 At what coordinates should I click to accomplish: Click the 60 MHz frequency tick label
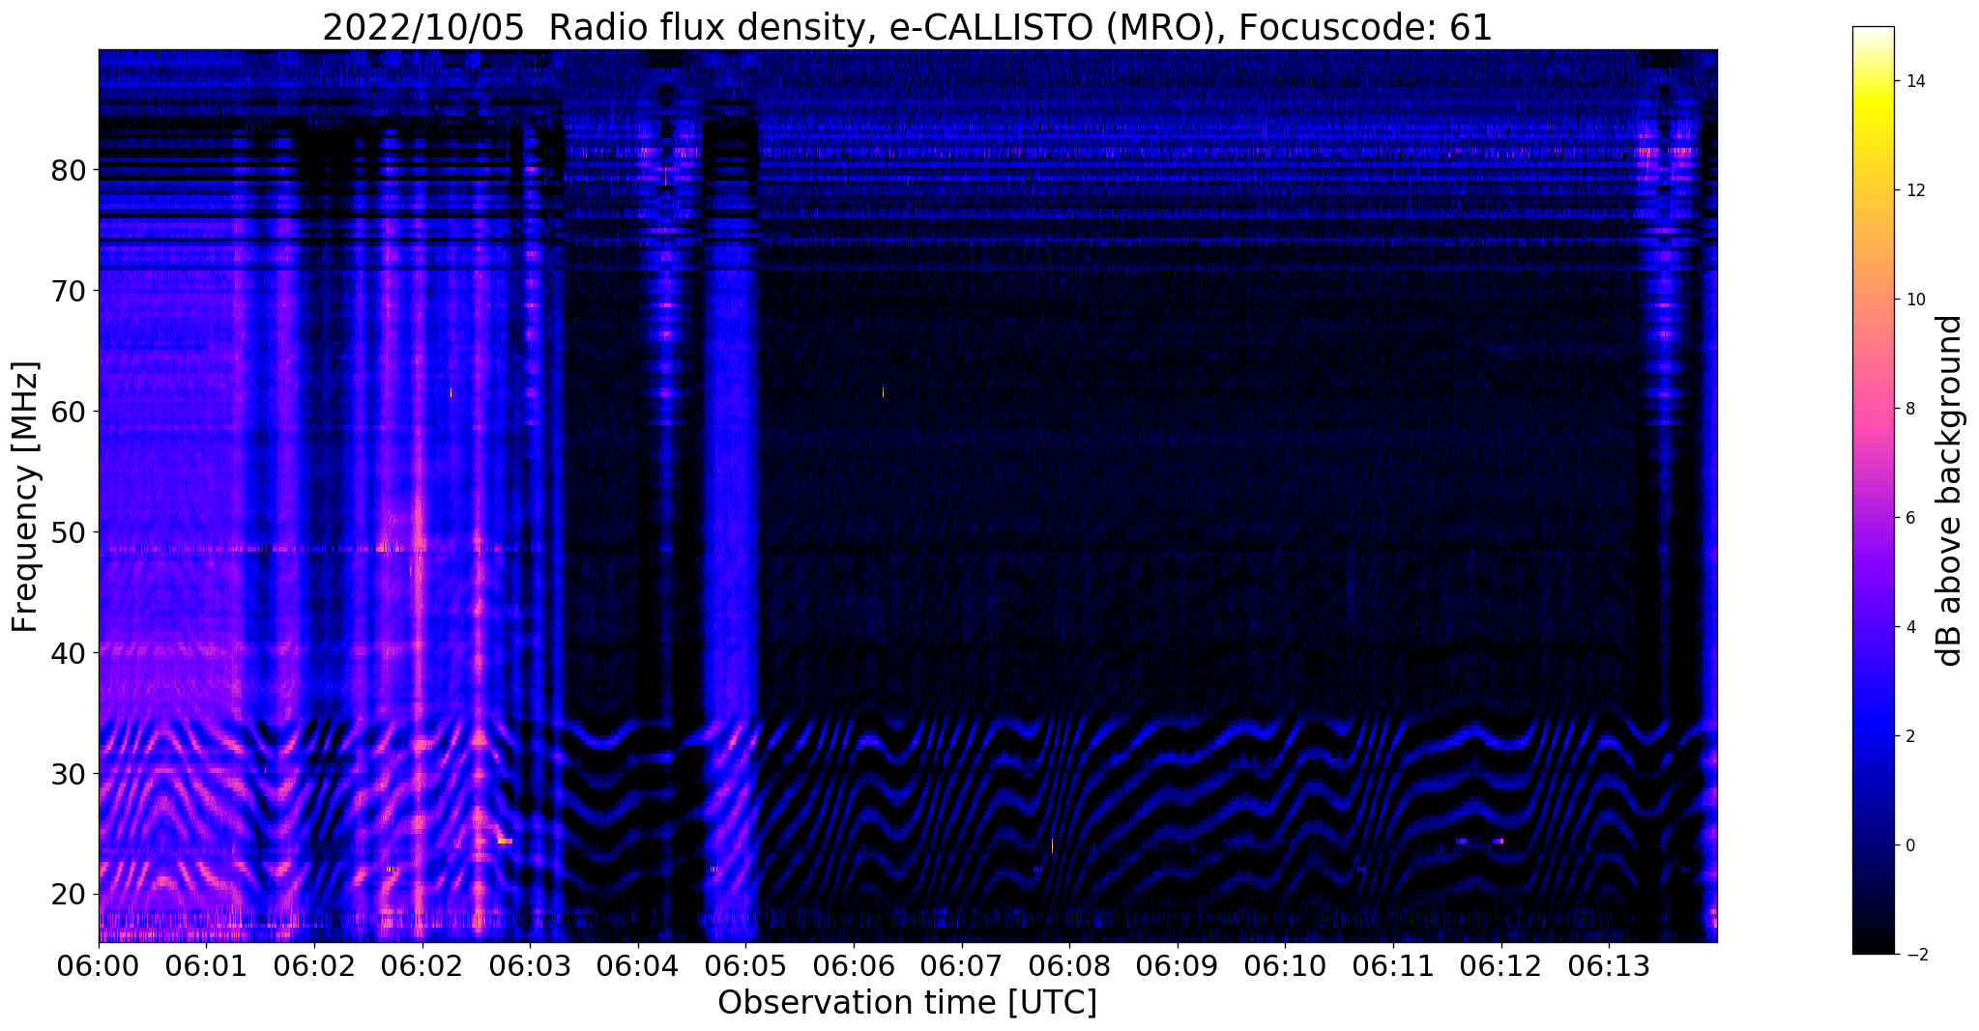68,412
